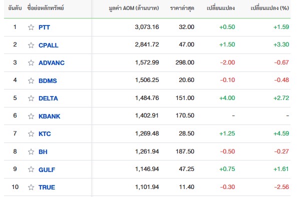Add KBANK to favorites with star
The width and height of the screenshot is (297, 197).
coord(31,116)
